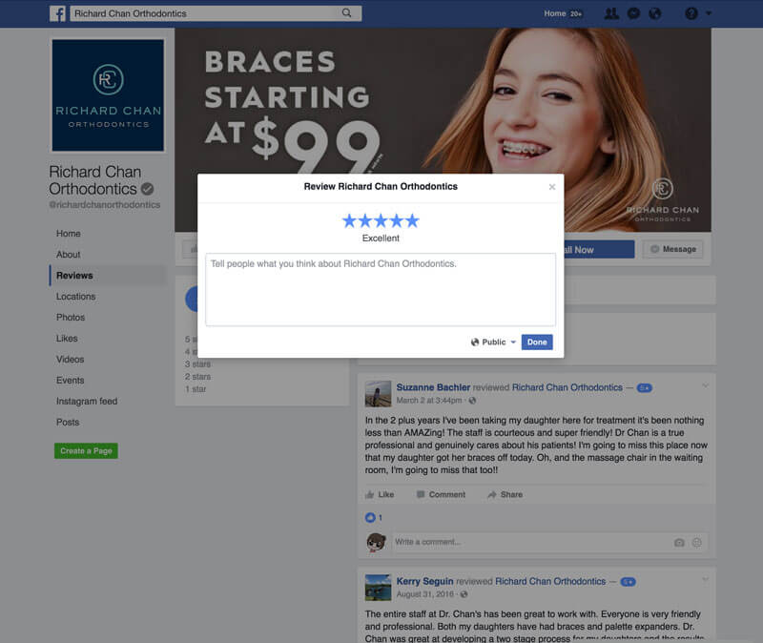
Task: Select the third star rating
Action: tap(381, 221)
